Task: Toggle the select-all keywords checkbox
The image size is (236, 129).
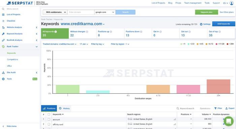Action: [x=49, y=115]
